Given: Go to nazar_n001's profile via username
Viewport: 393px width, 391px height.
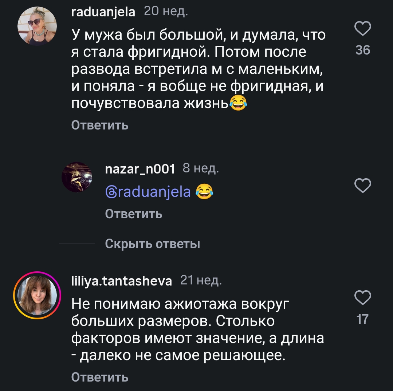Looking at the screenshot, I should pos(140,169).
